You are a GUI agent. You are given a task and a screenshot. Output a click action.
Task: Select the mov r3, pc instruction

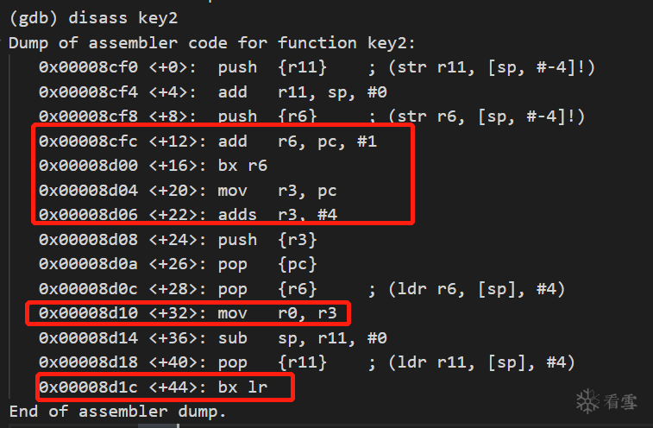click(188, 191)
